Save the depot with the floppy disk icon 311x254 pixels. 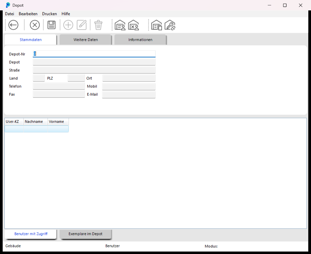pyautogui.click(x=51, y=25)
